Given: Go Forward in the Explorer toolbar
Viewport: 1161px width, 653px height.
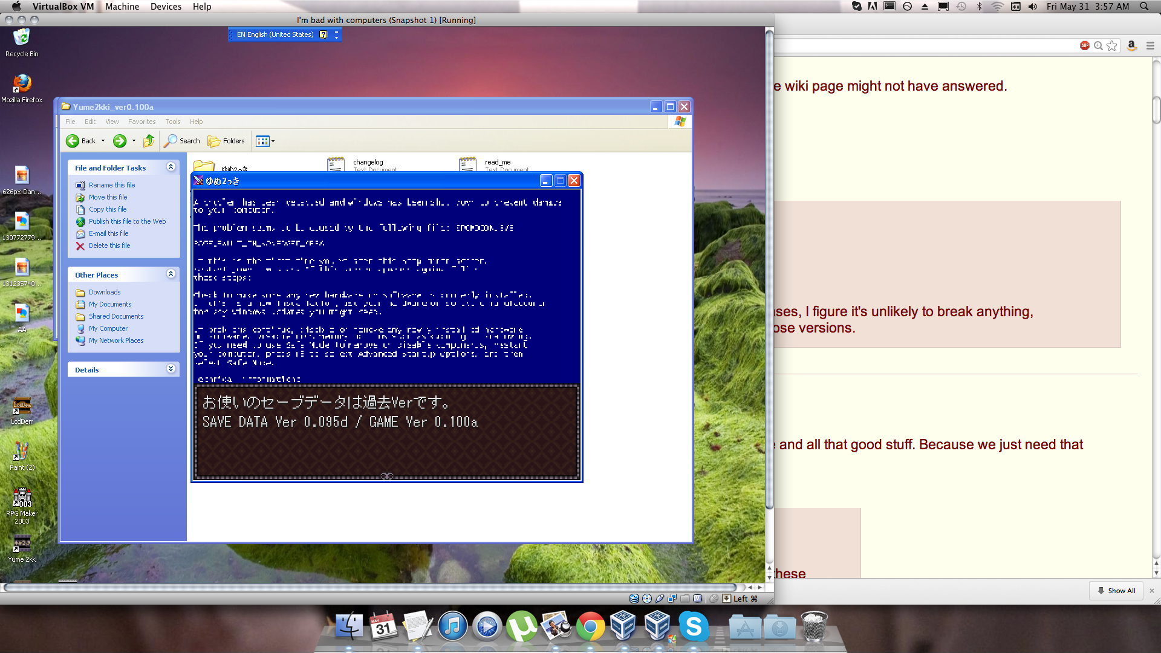Looking at the screenshot, I should 120,141.
